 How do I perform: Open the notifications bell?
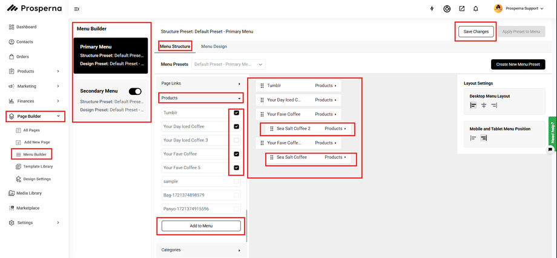(x=476, y=9)
